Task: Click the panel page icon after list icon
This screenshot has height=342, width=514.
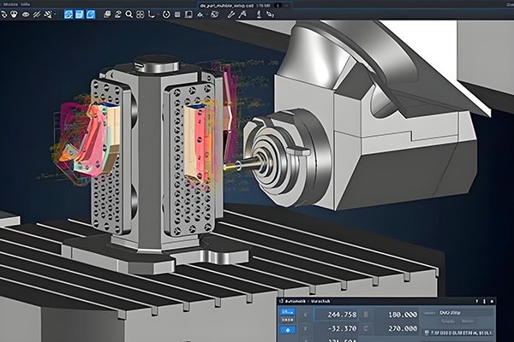Action: (x=188, y=15)
